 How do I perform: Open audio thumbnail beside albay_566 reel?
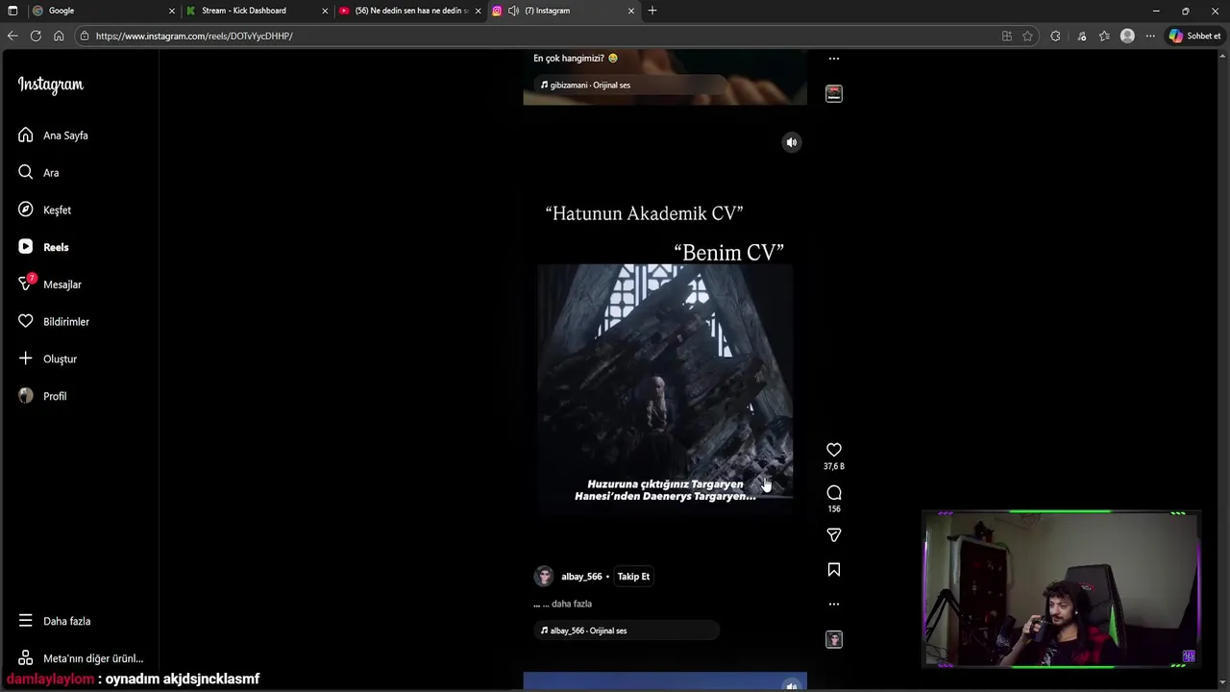(834, 639)
